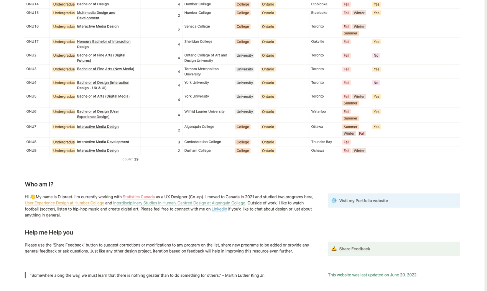
Task: Open Bachelor of Design (User Experience Design)
Action: click(98, 114)
